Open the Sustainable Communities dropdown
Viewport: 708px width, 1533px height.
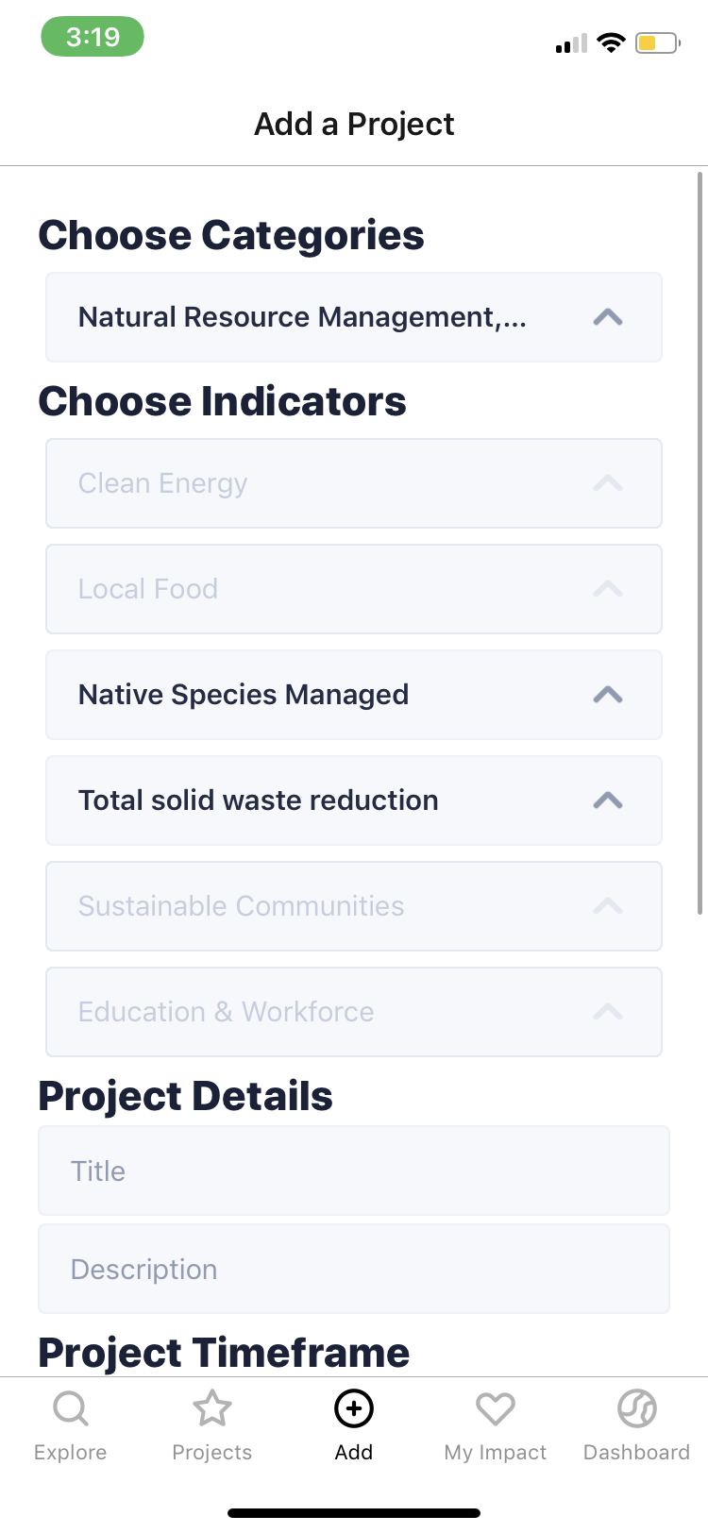click(353, 906)
